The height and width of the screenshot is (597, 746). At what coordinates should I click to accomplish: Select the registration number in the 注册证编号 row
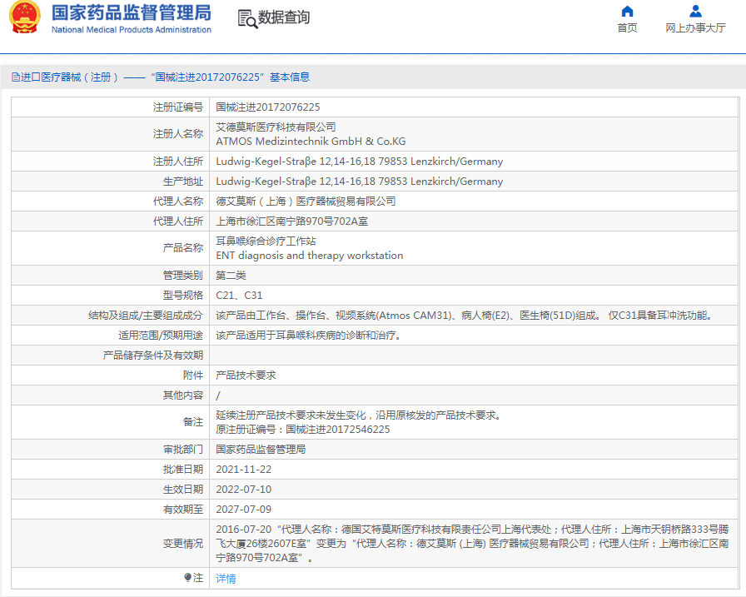click(268, 107)
